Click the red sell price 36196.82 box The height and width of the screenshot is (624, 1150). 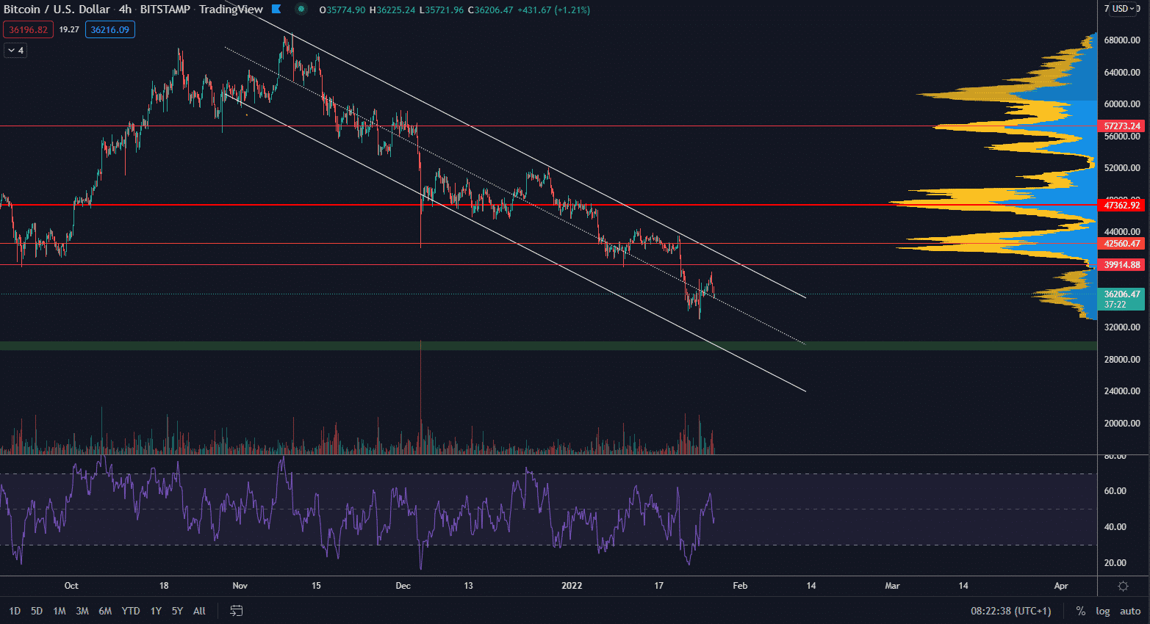click(x=29, y=30)
